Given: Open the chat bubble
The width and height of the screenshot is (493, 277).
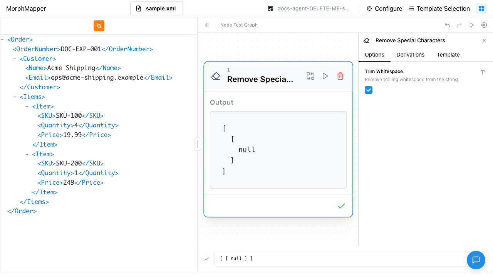Looking at the screenshot, I should pyautogui.click(x=476, y=260).
